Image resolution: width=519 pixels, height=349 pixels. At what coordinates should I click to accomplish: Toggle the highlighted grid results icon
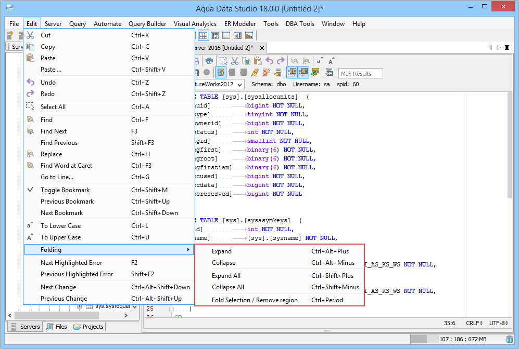tap(292, 72)
